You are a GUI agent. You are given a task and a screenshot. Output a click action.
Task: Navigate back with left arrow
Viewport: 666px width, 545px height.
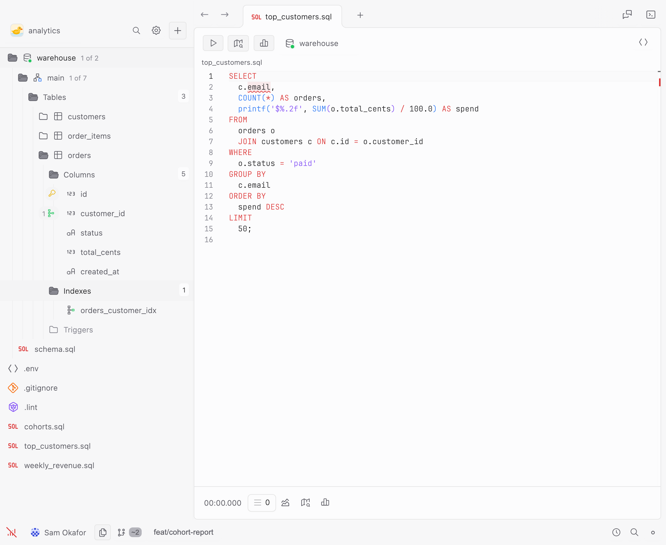tap(205, 15)
